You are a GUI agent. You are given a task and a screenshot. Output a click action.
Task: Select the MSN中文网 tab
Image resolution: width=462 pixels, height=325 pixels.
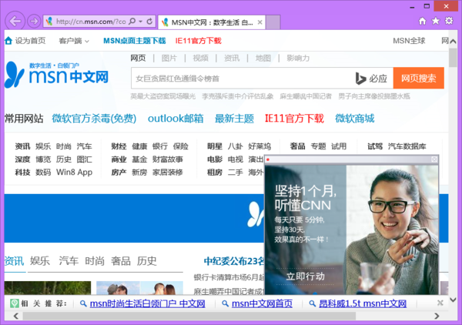tap(212, 22)
